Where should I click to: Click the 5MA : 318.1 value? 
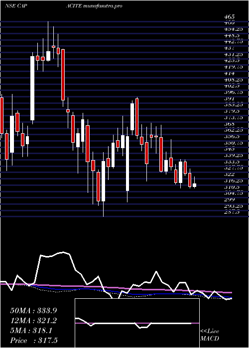[31, 331]
